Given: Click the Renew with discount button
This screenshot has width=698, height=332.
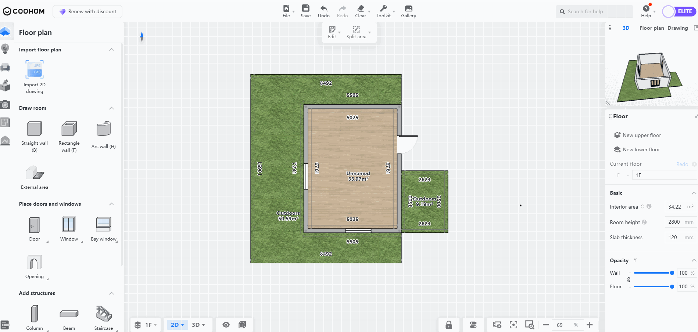Looking at the screenshot, I should 88,11.
